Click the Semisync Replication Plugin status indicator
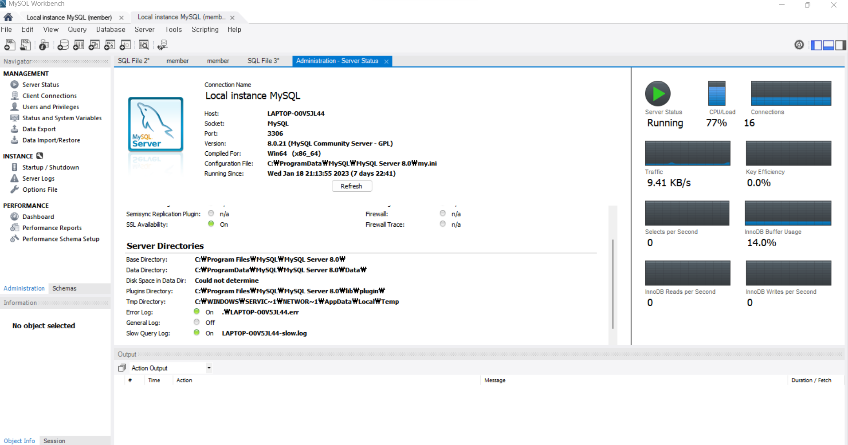The height and width of the screenshot is (445, 848). pos(211,213)
